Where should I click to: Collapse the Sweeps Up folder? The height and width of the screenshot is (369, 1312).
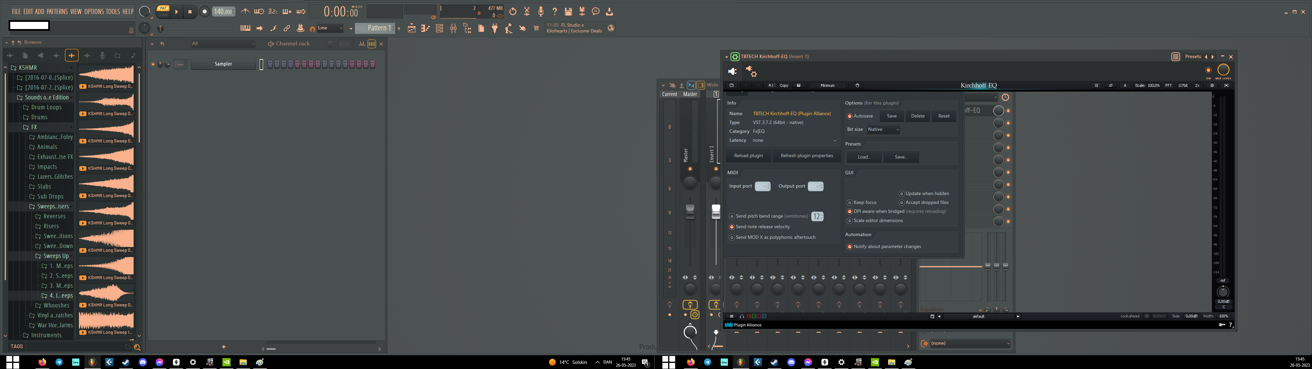click(x=55, y=256)
